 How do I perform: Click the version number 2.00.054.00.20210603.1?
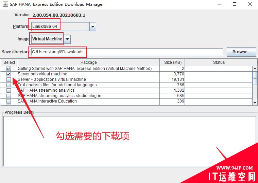pos(59,15)
